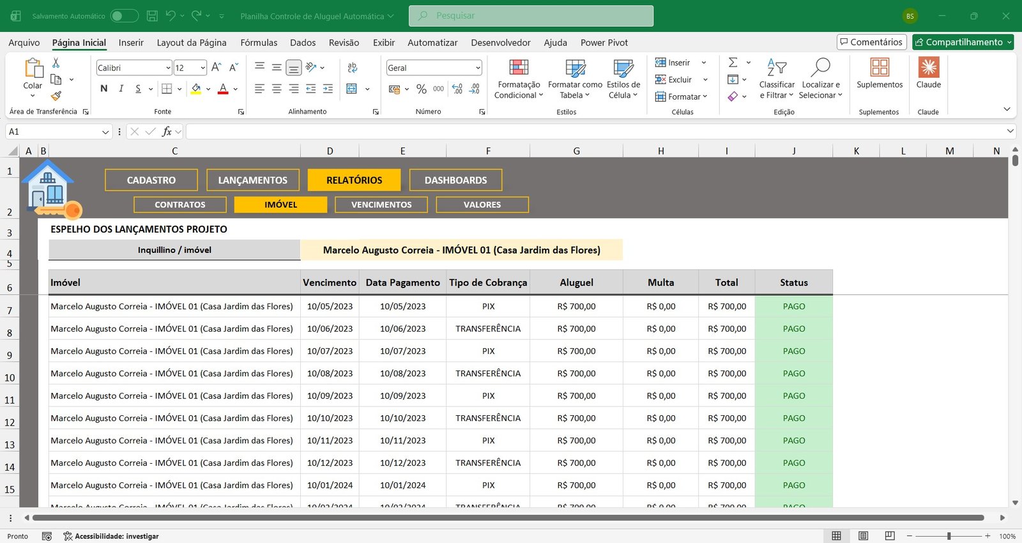Click the Copy icon
This screenshot has height=543, width=1022.
[56, 79]
